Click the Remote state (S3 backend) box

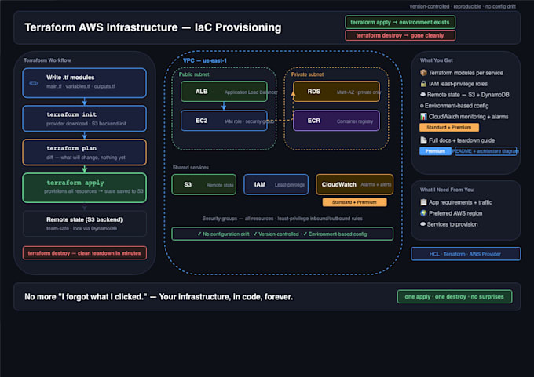85,223
